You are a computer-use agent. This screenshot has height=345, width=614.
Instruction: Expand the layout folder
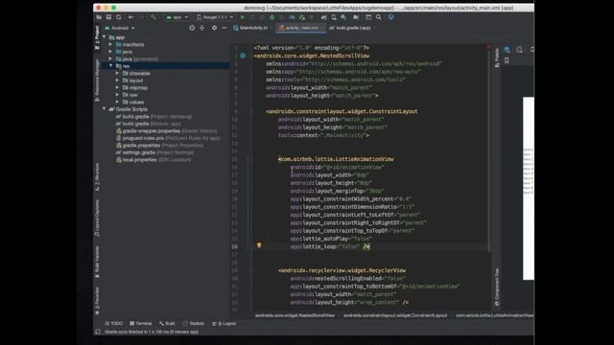[x=117, y=80]
